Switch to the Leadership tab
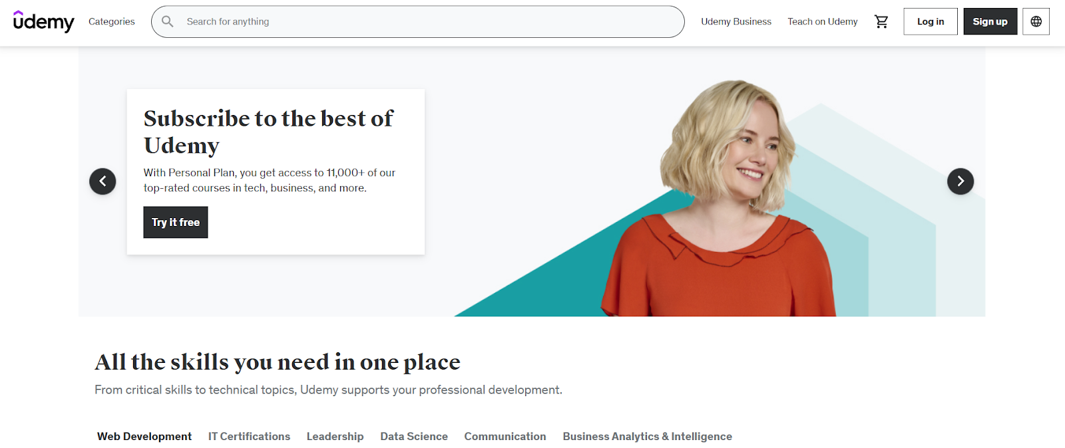The width and height of the screenshot is (1065, 448). click(x=335, y=437)
